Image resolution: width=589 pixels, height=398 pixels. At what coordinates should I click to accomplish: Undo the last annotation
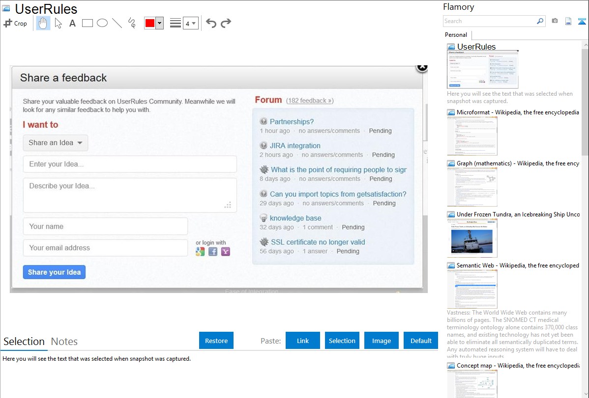(211, 23)
